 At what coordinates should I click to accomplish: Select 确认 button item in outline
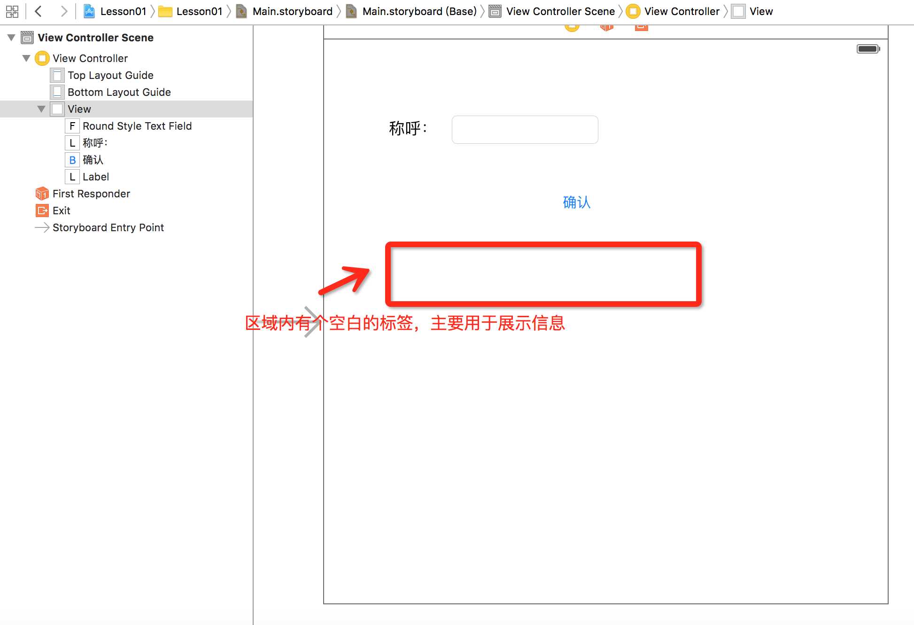(93, 160)
